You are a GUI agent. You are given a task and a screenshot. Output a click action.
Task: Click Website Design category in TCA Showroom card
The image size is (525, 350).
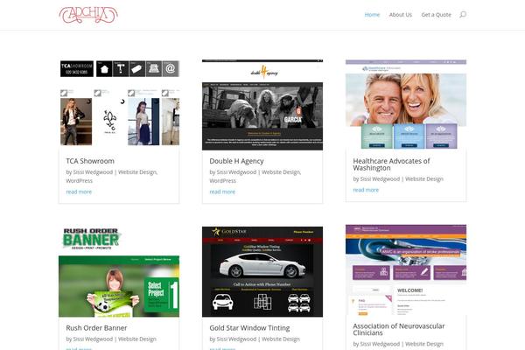[x=137, y=172]
